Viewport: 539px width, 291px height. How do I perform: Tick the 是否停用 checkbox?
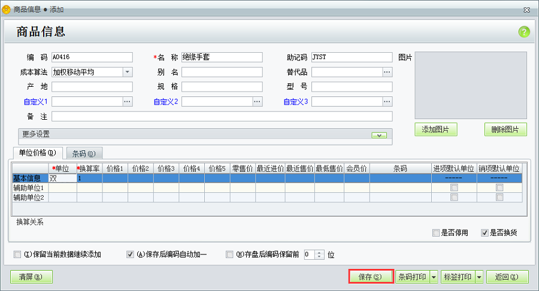[x=436, y=233]
